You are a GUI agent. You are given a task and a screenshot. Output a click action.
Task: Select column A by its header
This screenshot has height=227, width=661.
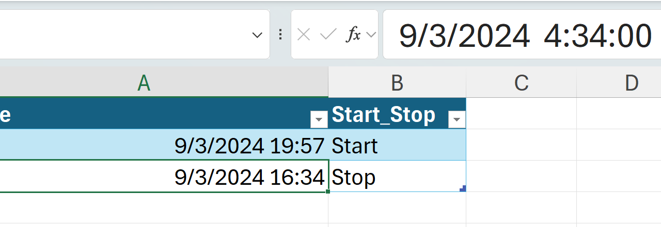coord(145,83)
